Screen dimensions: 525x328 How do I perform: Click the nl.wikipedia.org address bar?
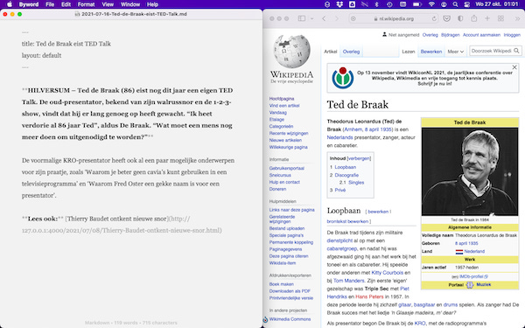394,18
